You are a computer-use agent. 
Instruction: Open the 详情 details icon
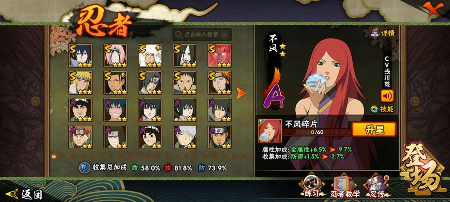coord(383,33)
